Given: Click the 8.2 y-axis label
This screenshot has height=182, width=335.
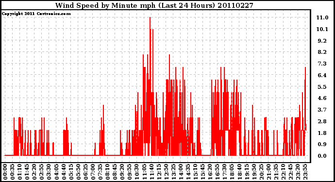Looking at the screenshot, I should tap(322, 52).
